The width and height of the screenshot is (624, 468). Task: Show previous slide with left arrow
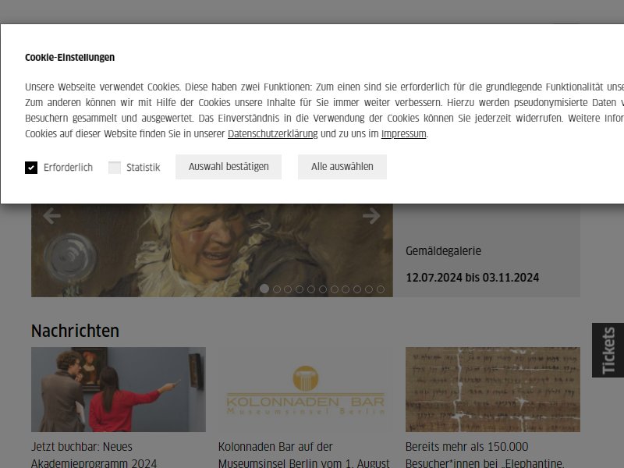pyautogui.click(x=51, y=216)
